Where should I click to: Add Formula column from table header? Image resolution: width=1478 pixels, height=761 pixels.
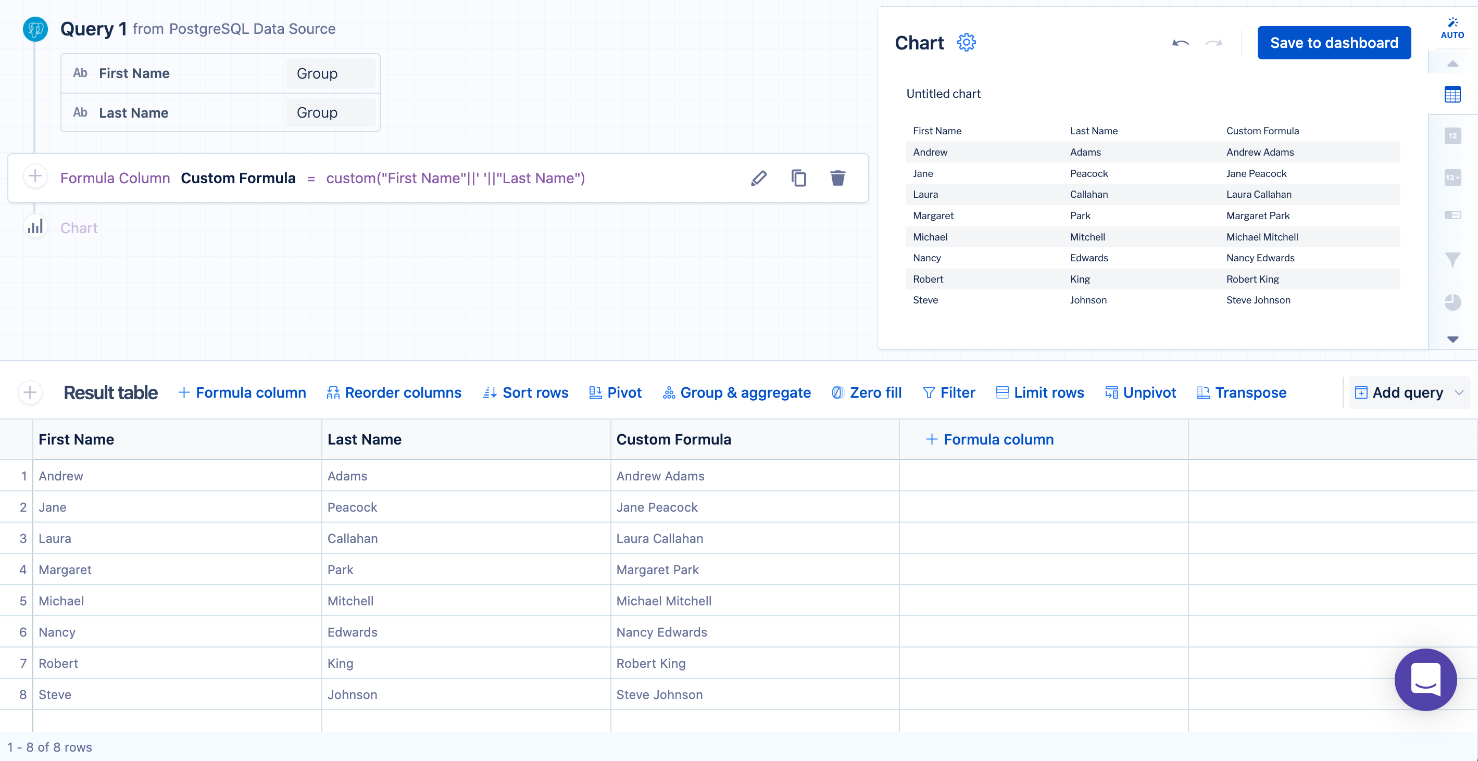point(989,439)
